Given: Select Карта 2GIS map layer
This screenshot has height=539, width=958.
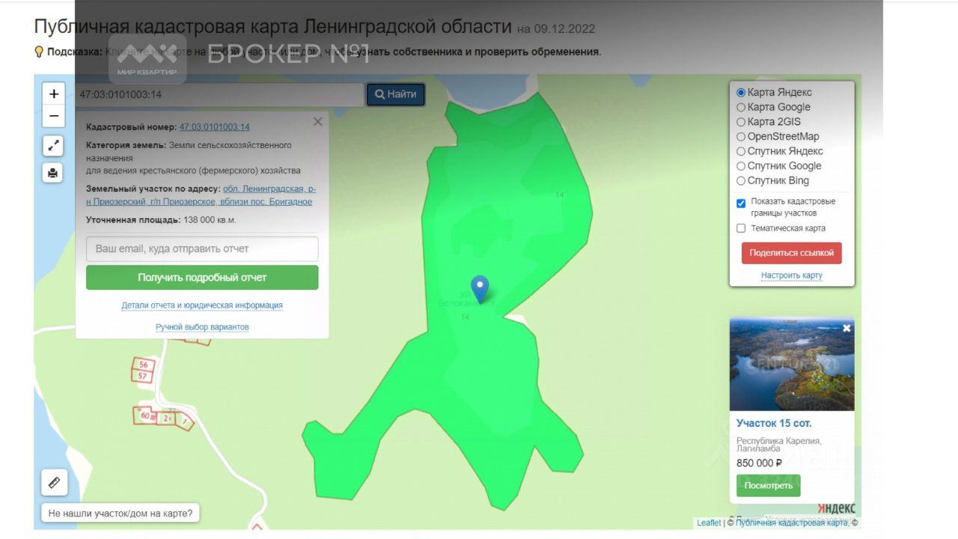Looking at the screenshot, I should pos(741,122).
